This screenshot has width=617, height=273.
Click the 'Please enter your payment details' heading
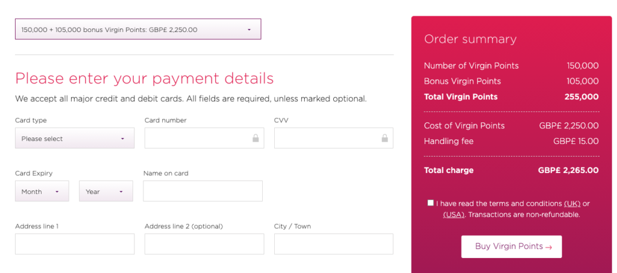tap(145, 79)
